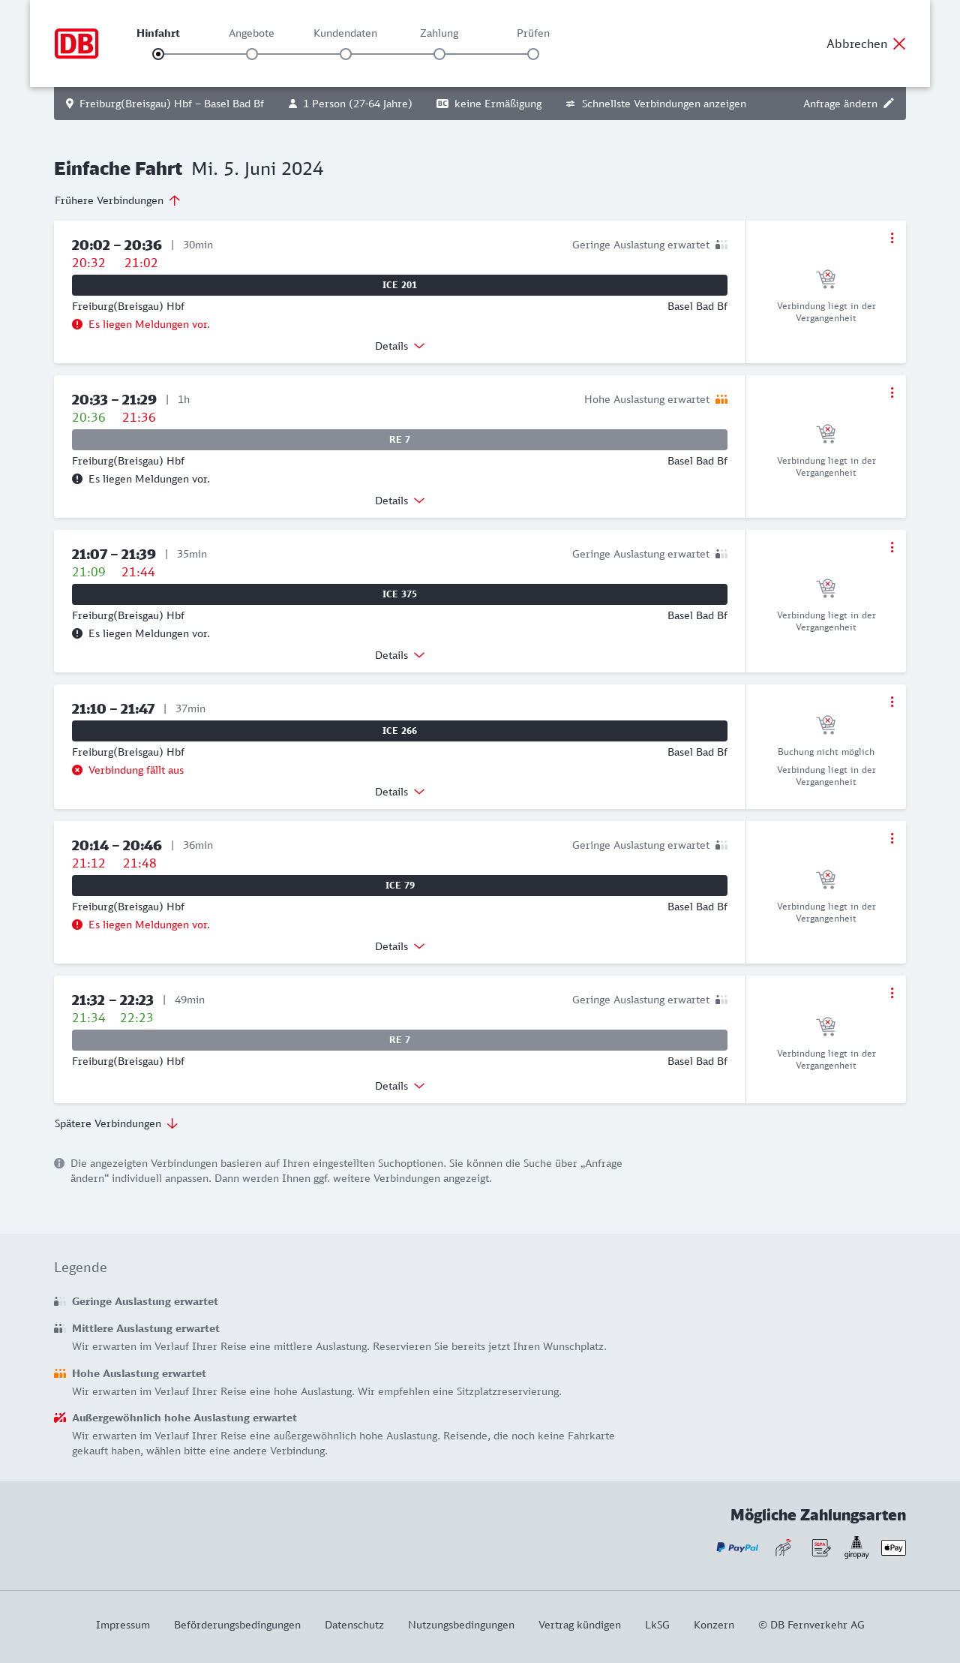
Task: Click the ICE 79 train bar
Action: [x=400, y=886]
